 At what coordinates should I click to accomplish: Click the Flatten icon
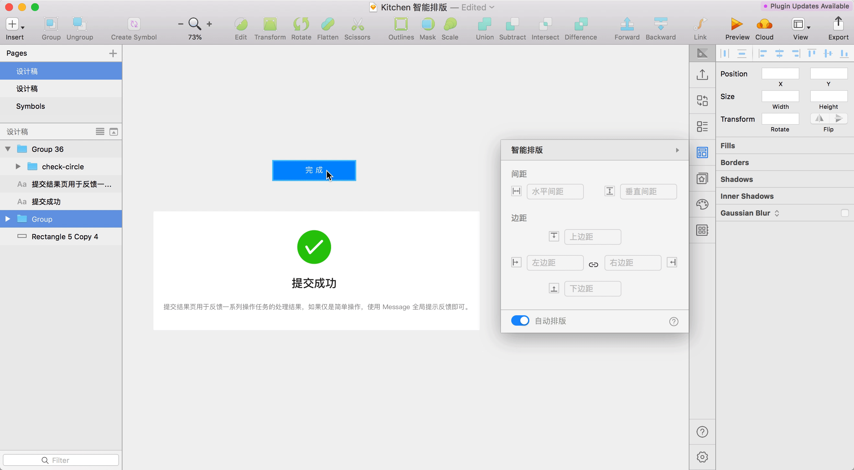coord(328,24)
